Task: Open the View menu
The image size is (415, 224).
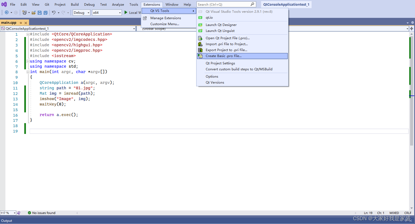Action: tap(36, 4)
